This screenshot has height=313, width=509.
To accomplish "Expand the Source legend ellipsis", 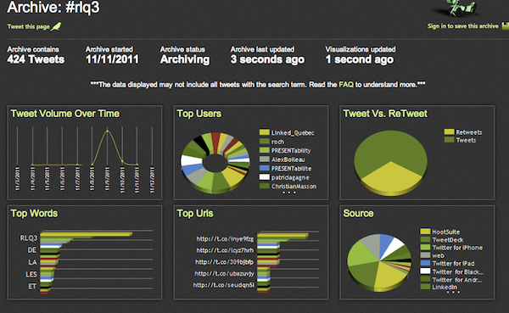I will click(x=453, y=293).
